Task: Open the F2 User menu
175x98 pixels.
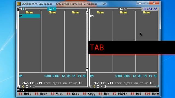Action: point(41,94)
